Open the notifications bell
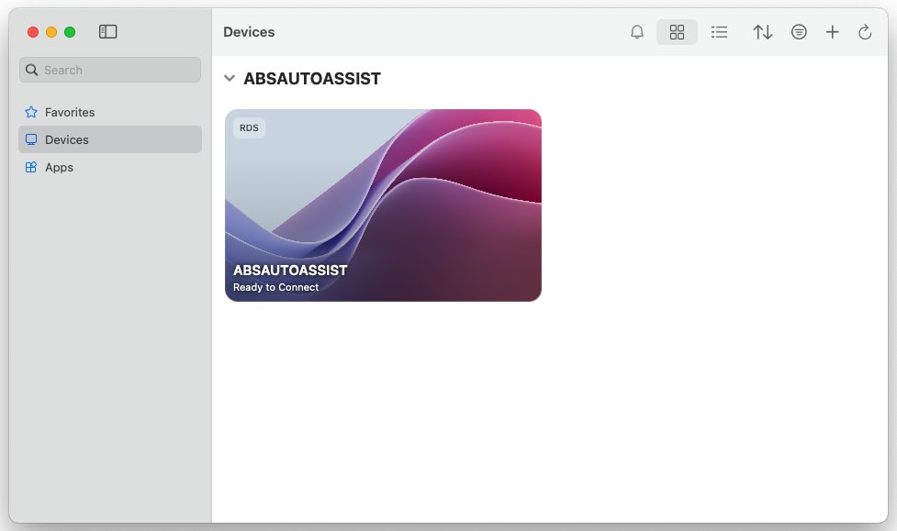The width and height of the screenshot is (897, 531). tap(637, 32)
